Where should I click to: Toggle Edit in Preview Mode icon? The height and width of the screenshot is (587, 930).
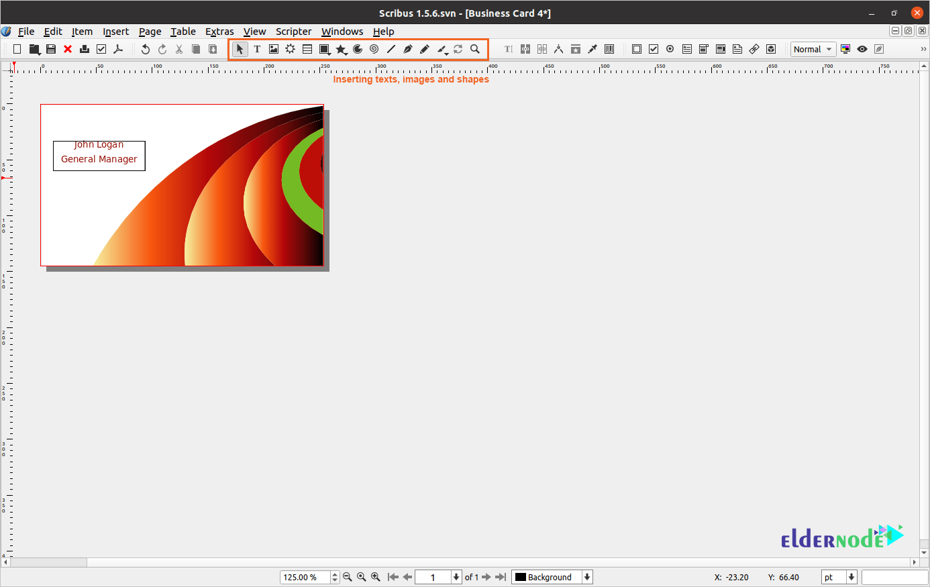point(879,49)
